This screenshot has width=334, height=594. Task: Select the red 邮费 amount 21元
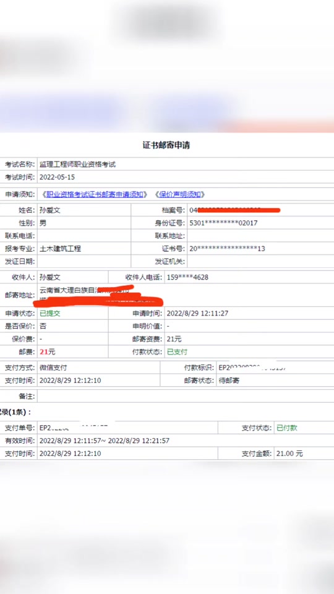click(x=48, y=352)
